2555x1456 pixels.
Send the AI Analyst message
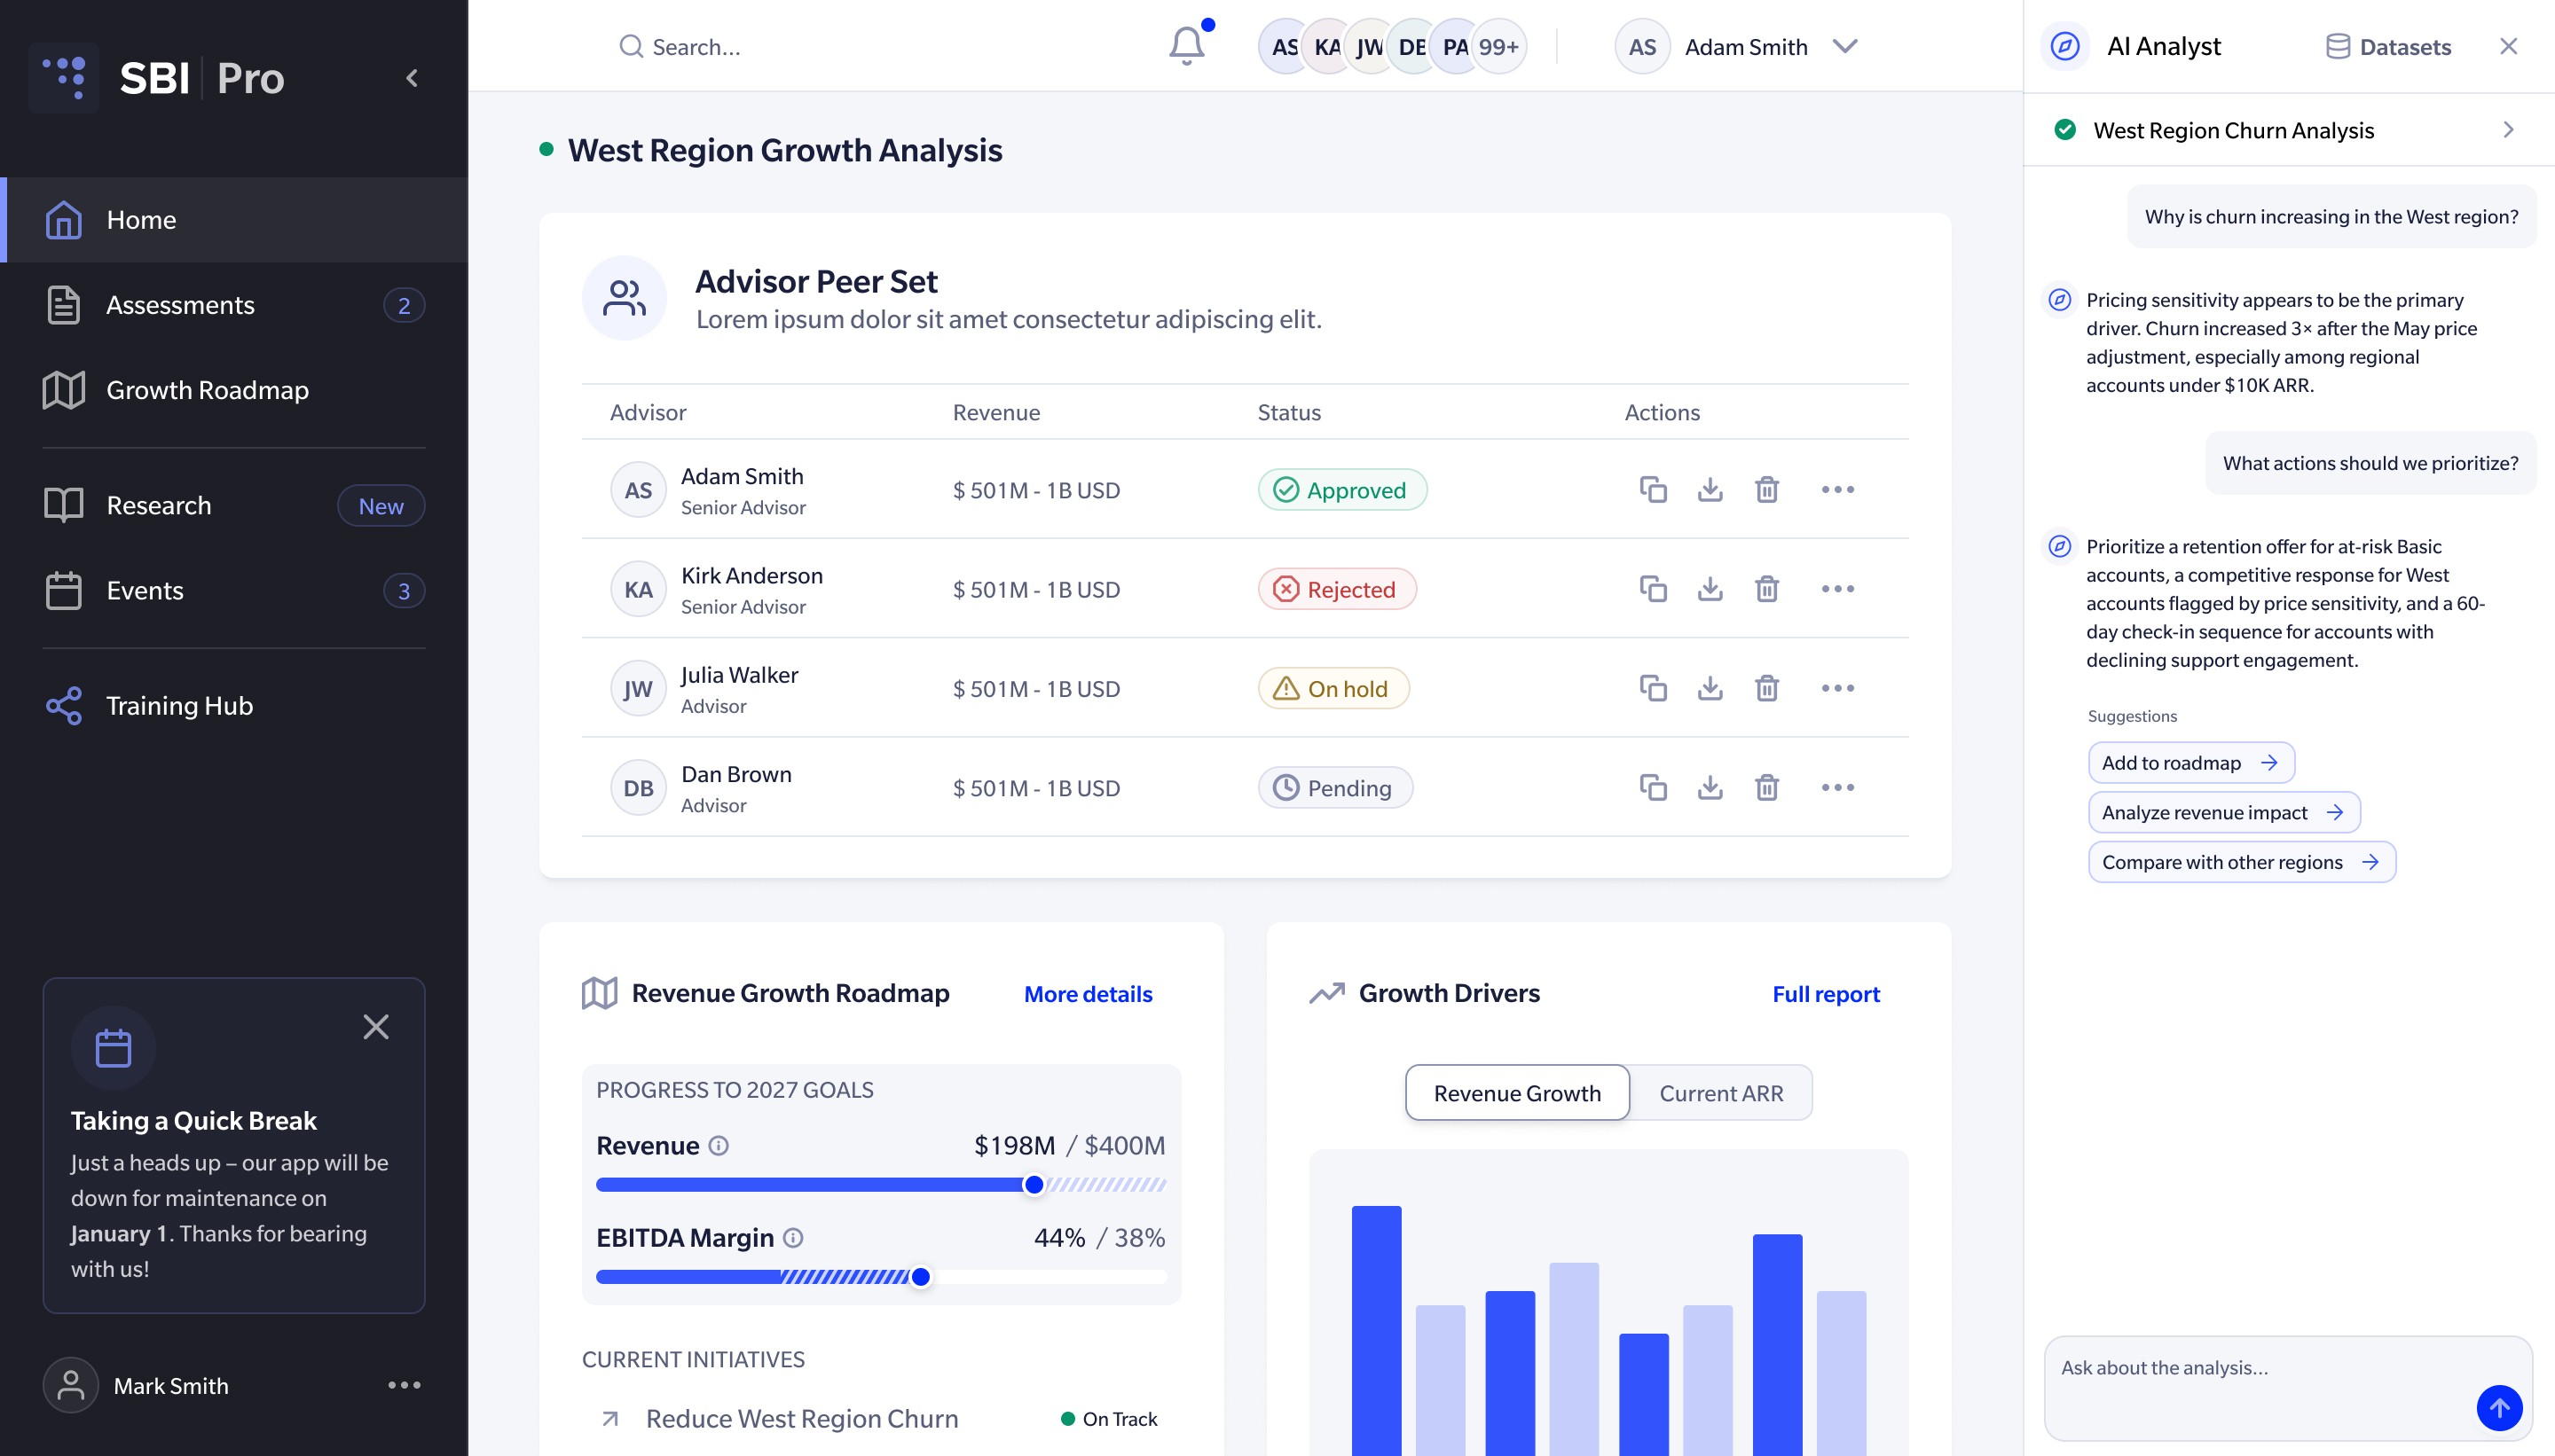2499,1408
